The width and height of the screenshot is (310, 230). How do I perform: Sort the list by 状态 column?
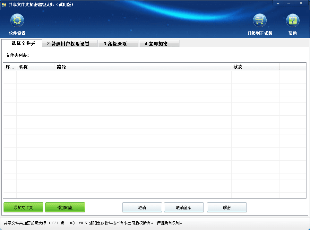pyautogui.click(x=255, y=67)
